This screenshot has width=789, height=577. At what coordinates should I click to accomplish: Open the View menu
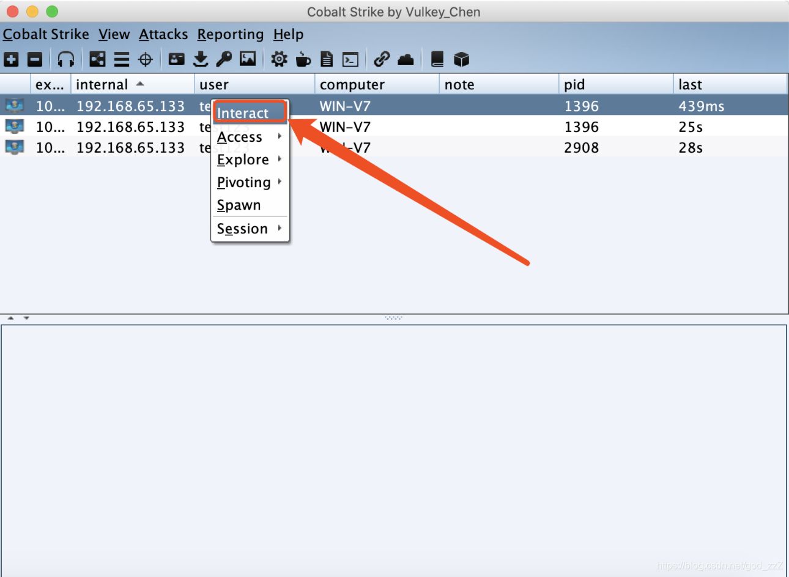pos(114,34)
